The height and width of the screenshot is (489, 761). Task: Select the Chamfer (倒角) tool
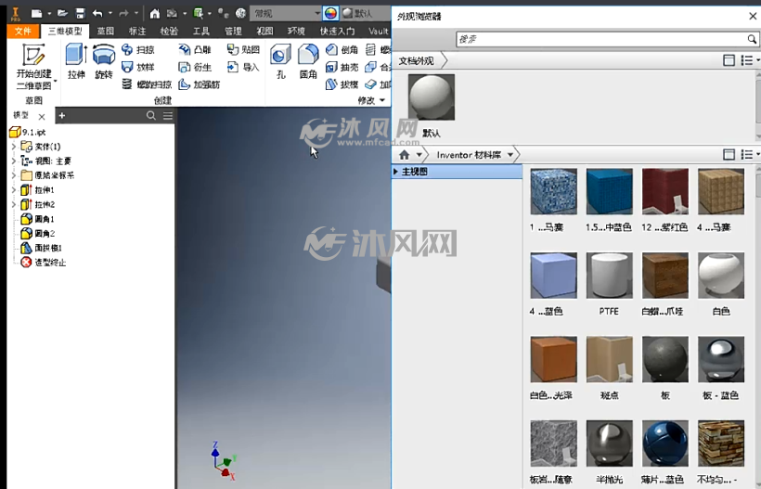coord(342,49)
